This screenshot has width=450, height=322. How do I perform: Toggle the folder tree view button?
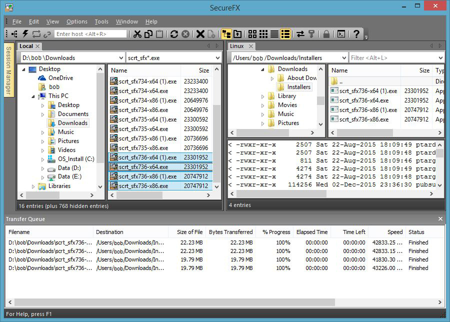(226, 34)
